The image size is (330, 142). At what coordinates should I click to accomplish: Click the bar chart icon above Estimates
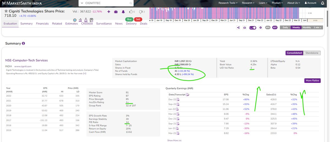80,20
